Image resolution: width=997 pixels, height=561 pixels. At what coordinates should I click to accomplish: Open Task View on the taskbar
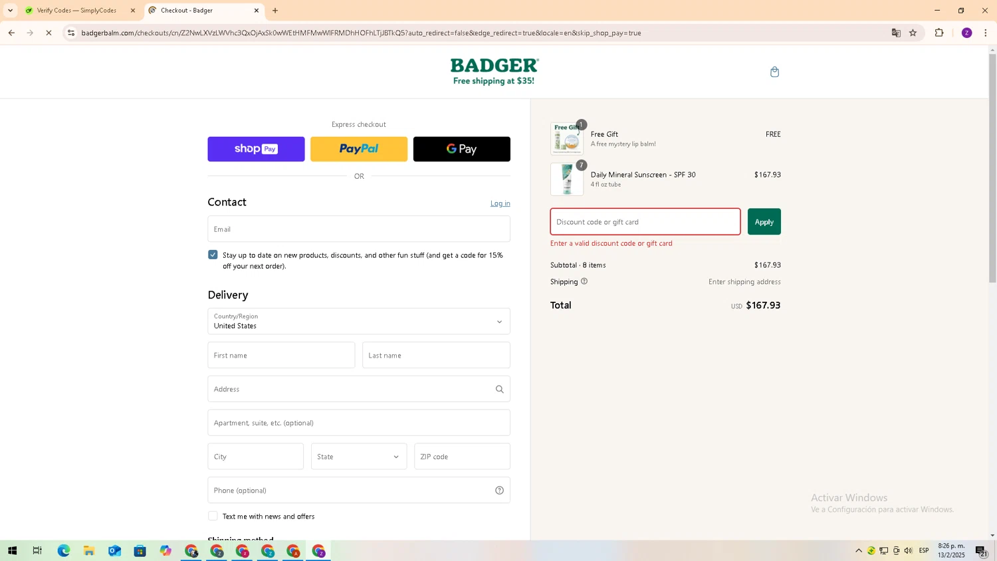point(37,550)
